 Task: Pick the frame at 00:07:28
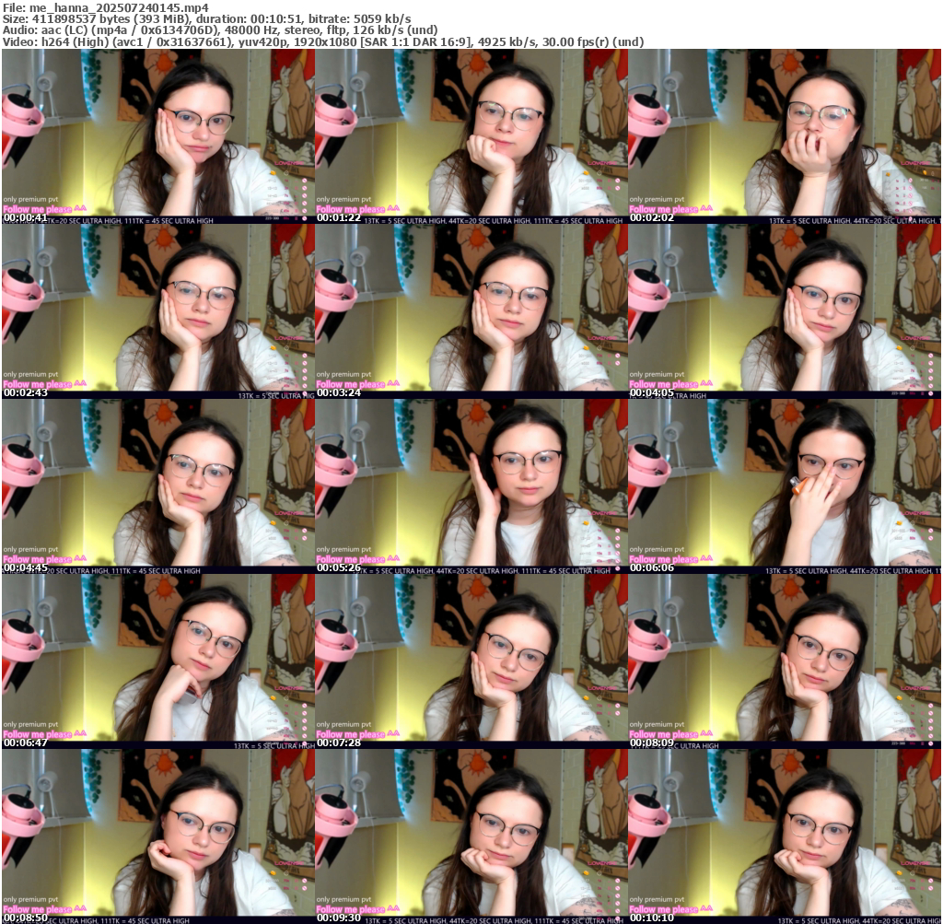(x=471, y=661)
